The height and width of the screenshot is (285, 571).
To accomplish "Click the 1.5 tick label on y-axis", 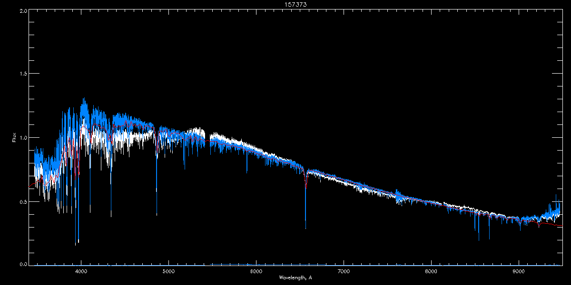I will [23, 74].
